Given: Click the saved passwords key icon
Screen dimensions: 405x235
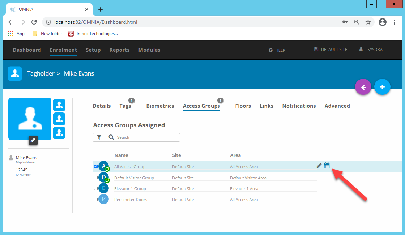Looking at the screenshot, I should tap(345, 22).
